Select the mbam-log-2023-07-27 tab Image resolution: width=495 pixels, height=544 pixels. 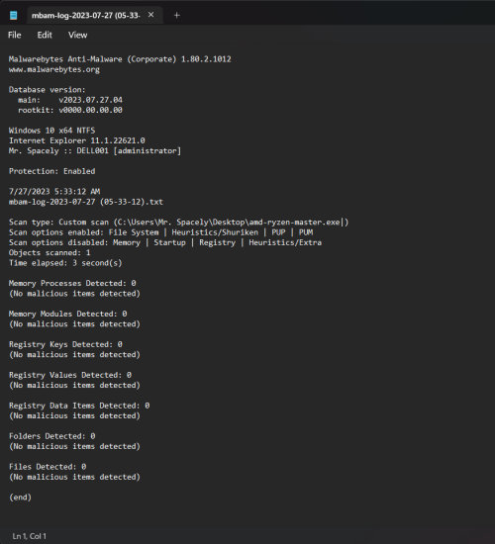86,15
